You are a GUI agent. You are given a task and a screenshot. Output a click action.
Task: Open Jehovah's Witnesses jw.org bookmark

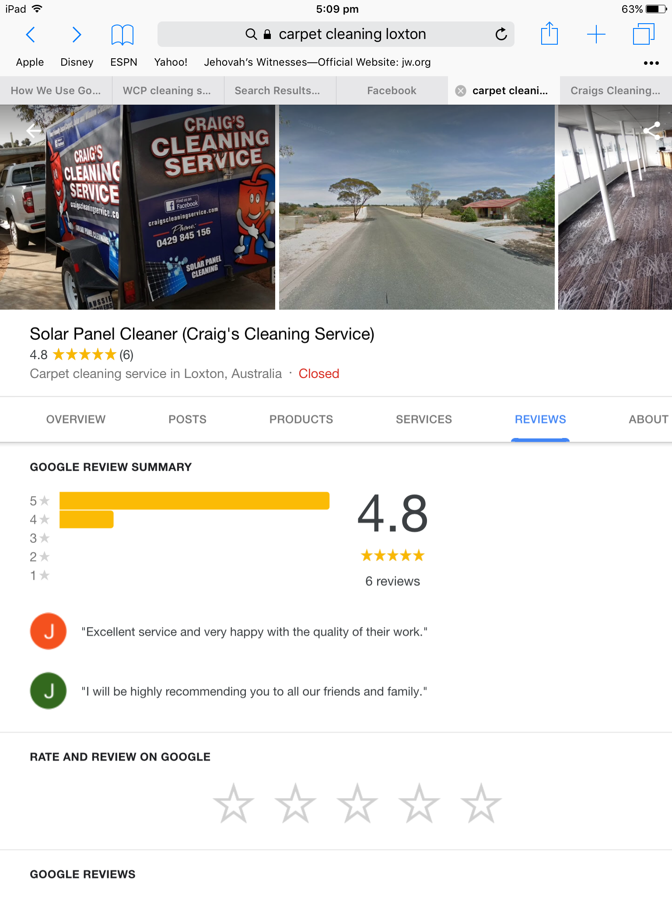[x=317, y=62]
